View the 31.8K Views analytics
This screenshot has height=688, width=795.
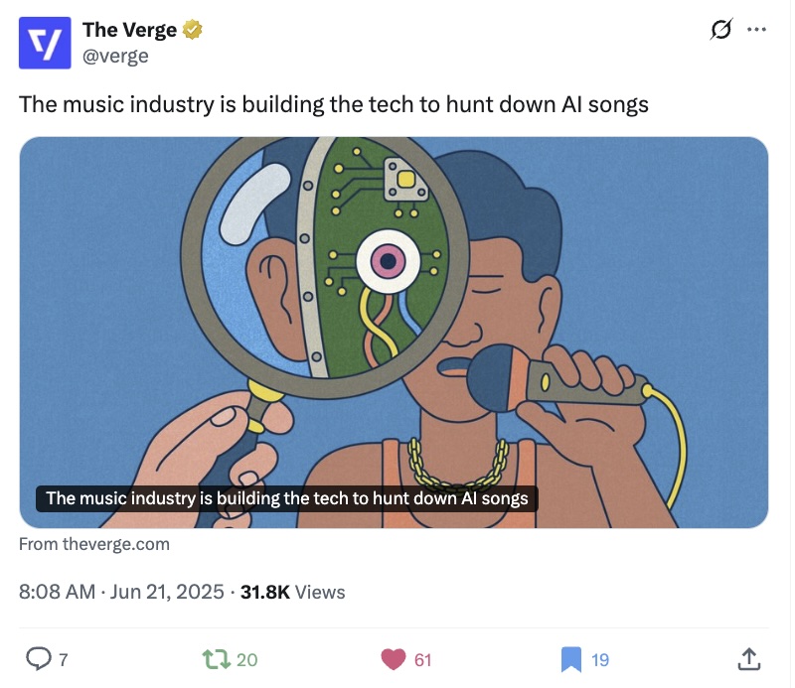292,592
